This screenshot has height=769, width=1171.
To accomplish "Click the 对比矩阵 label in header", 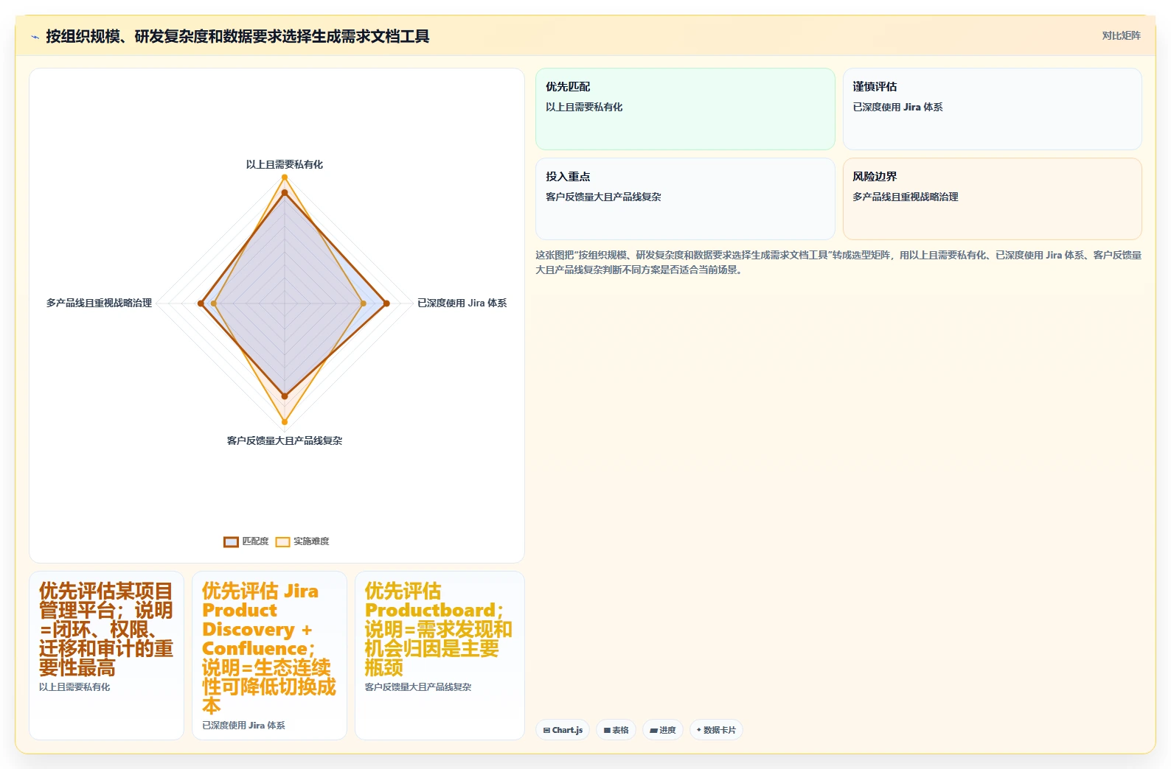I will [1121, 36].
